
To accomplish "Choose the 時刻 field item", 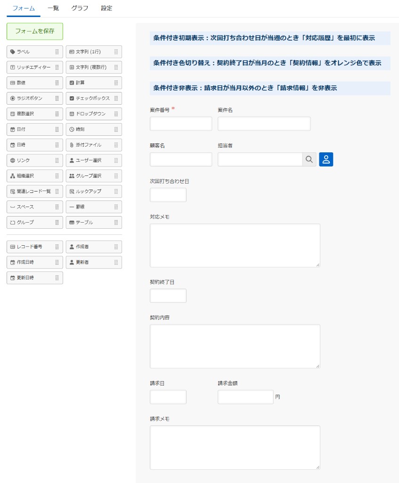I will coord(94,129).
